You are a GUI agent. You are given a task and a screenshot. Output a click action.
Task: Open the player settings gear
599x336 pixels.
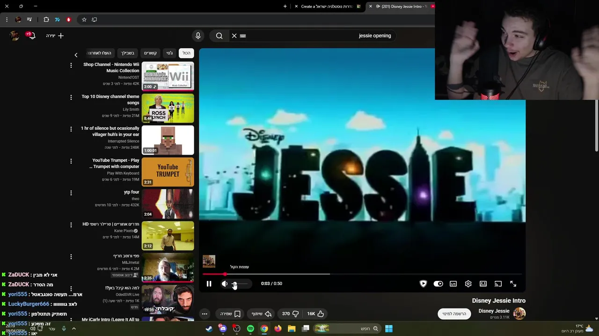click(x=468, y=284)
